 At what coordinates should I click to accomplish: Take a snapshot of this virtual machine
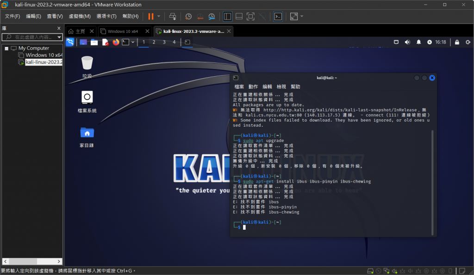pyautogui.click(x=188, y=16)
